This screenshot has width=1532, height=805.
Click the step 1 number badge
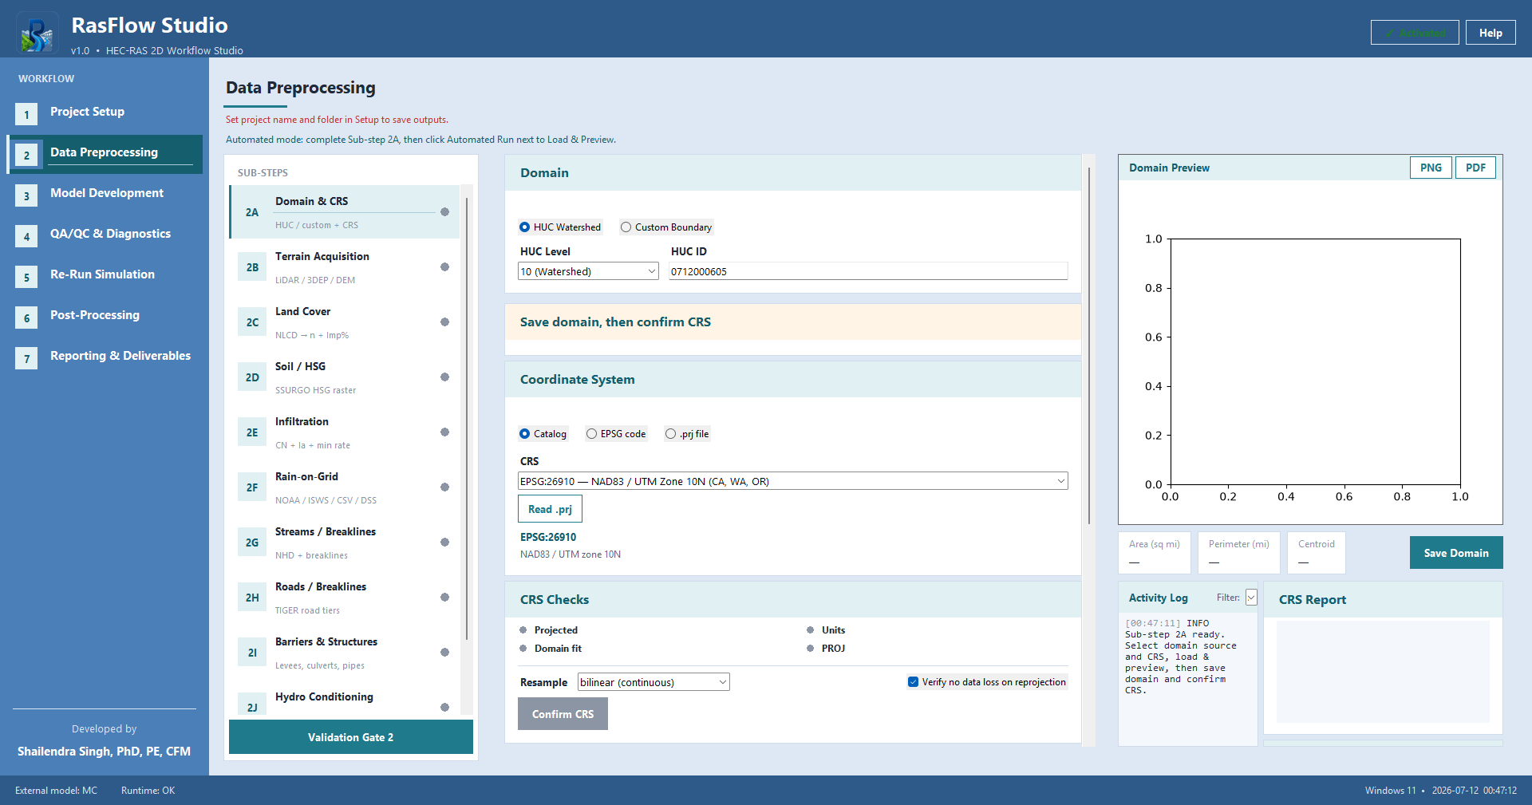(x=26, y=115)
